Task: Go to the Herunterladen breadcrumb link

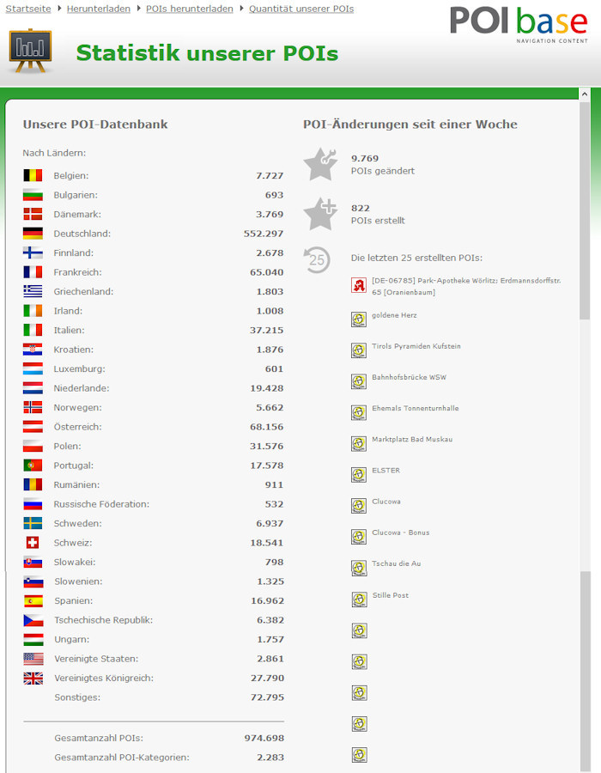Action: click(98, 9)
